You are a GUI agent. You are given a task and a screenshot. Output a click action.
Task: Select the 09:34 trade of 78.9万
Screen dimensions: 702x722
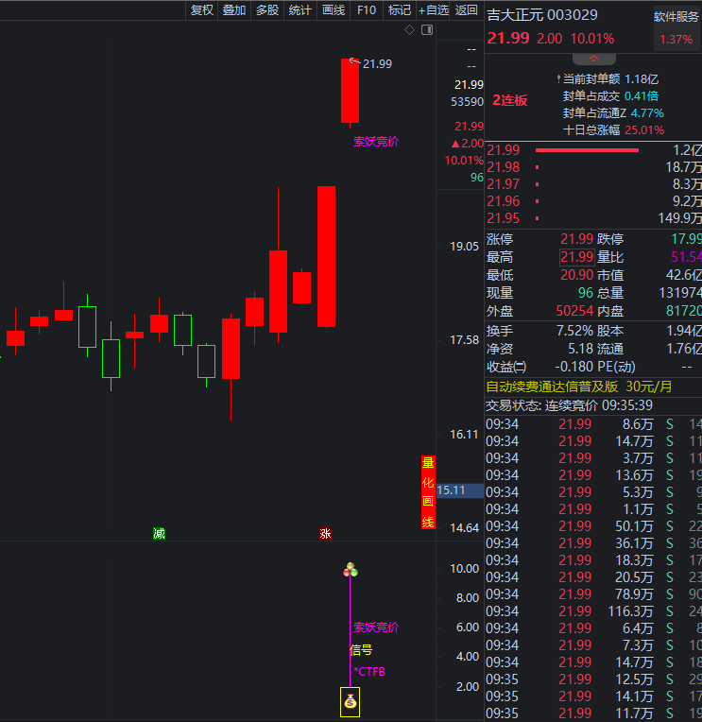[594, 594]
